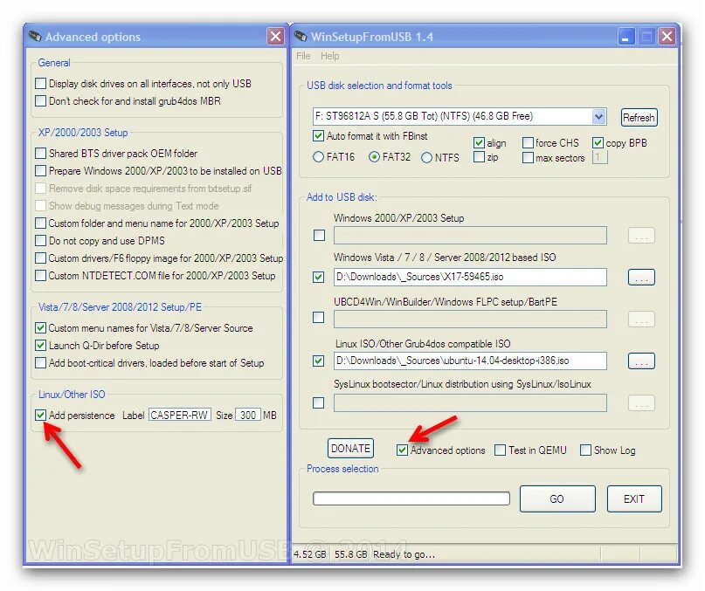Enable Prepare Windows 2000/XP/2003 for USB install
This screenshot has width=705, height=591.
(40, 171)
